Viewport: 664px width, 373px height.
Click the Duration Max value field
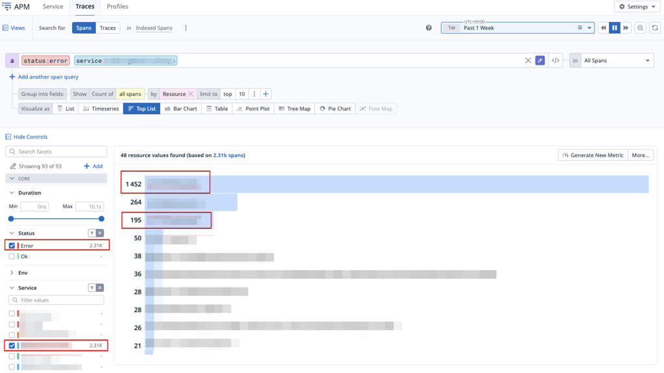pos(89,207)
